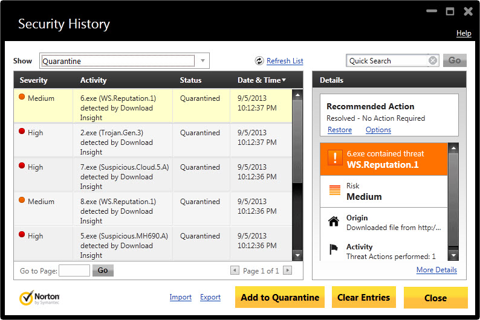Screen dimensions: 480x320
Task: Click the Origin house icon in Details
Action: coord(334,221)
